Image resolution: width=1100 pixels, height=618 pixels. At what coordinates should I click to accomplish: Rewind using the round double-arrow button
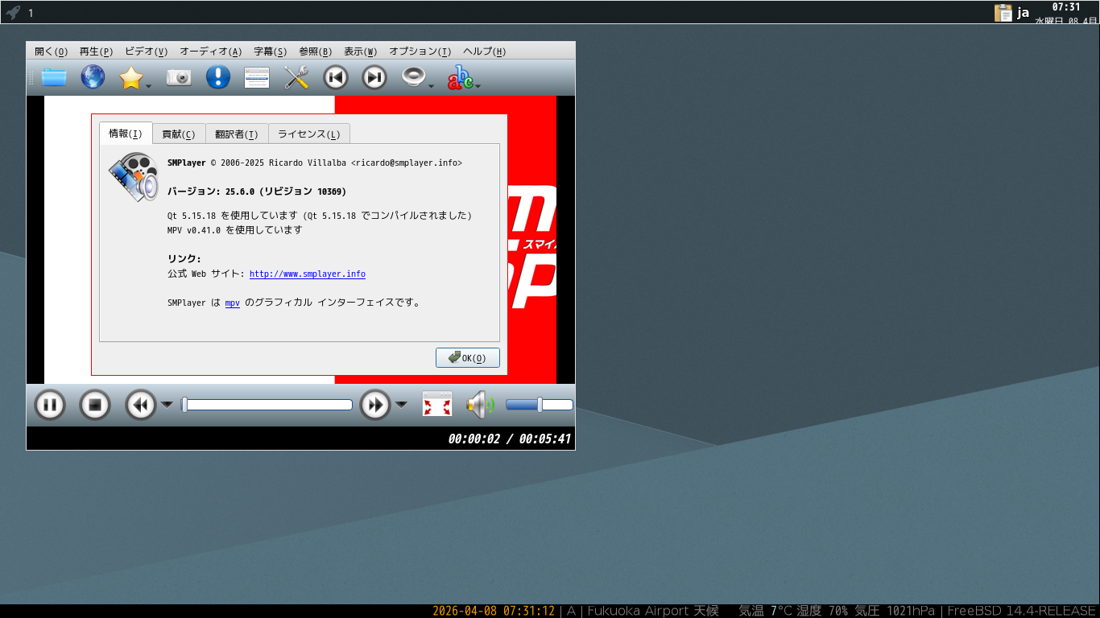[x=141, y=404]
